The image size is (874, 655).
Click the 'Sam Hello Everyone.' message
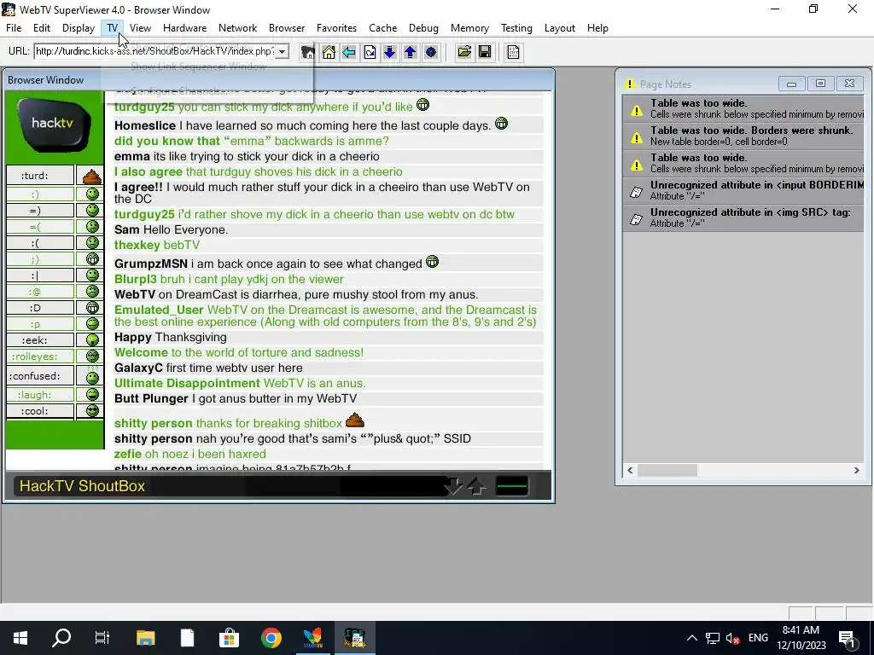click(x=171, y=230)
